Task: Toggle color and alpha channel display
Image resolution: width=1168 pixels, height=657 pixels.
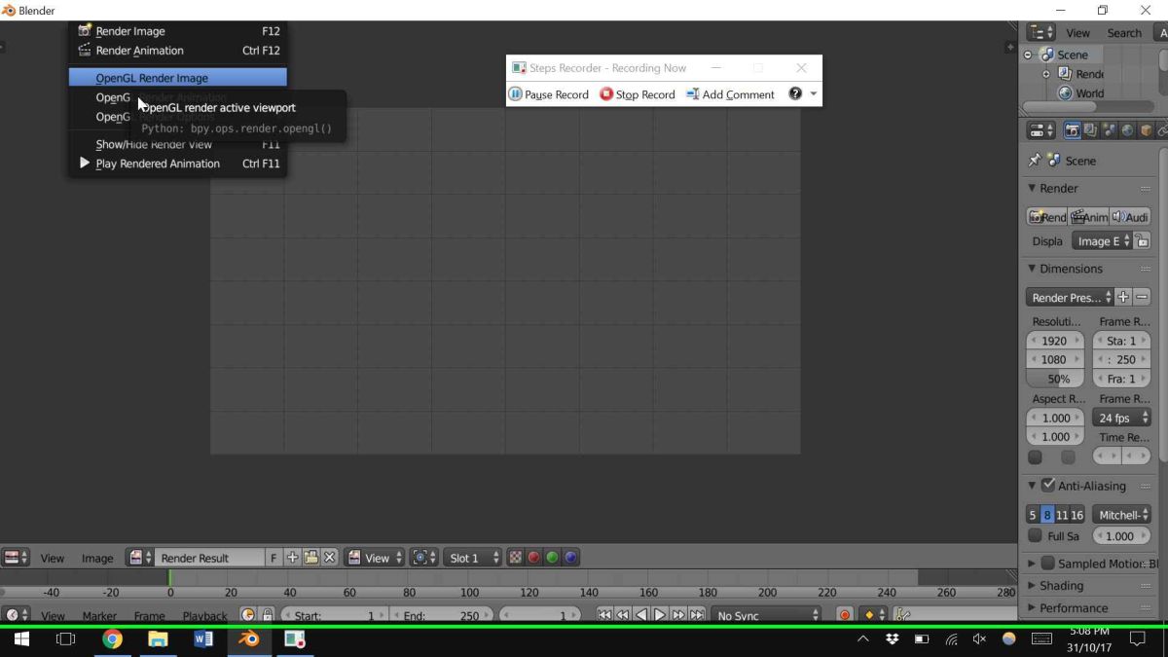Action: pos(516,558)
